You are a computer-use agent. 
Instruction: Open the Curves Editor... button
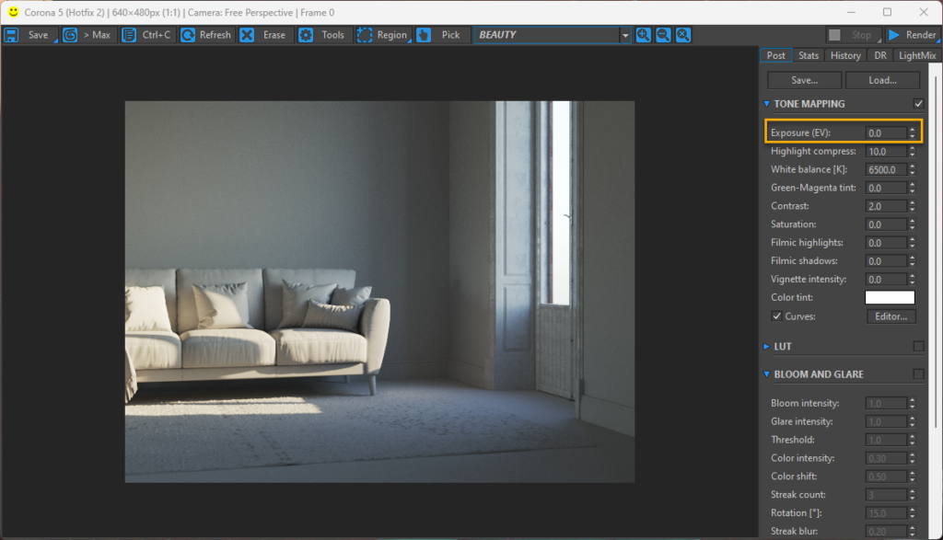pos(891,316)
